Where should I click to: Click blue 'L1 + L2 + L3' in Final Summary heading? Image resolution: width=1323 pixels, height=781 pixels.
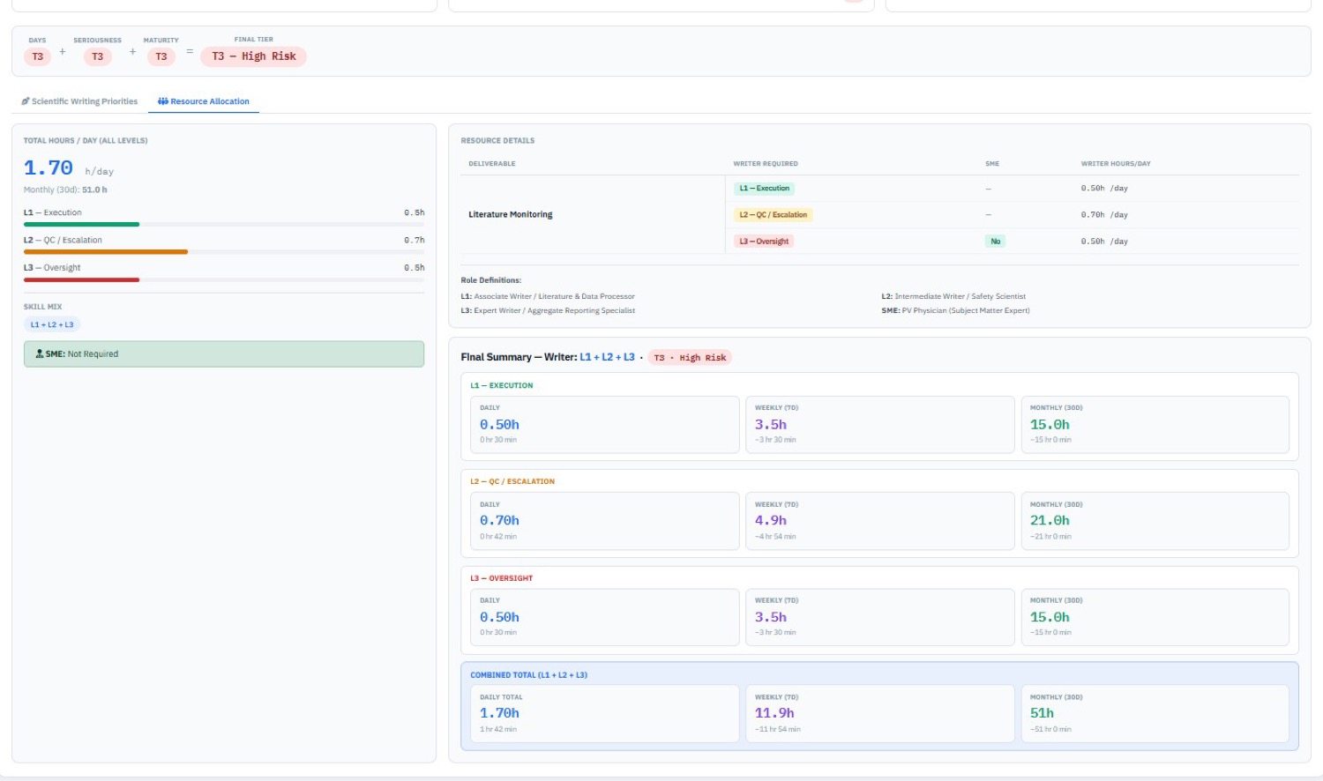coord(607,357)
